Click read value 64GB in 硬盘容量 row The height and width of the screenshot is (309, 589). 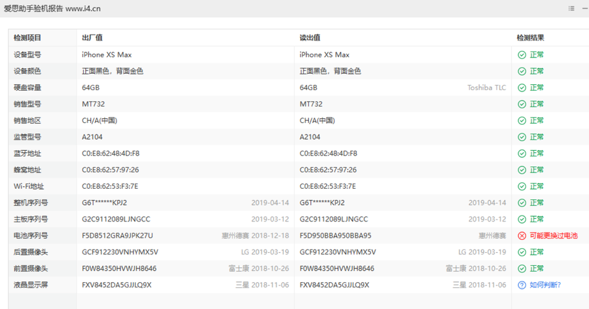[308, 88]
